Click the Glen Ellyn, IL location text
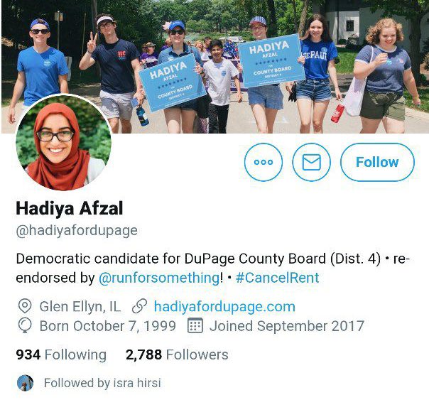The height and width of the screenshot is (417, 429). click(80, 306)
